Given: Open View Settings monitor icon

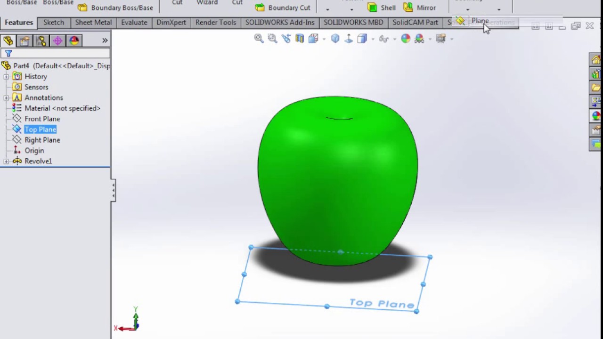Looking at the screenshot, I should coord(441,39).
